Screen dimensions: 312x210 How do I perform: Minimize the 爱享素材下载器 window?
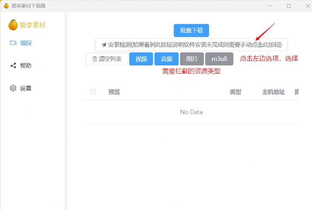click(270, 6)
